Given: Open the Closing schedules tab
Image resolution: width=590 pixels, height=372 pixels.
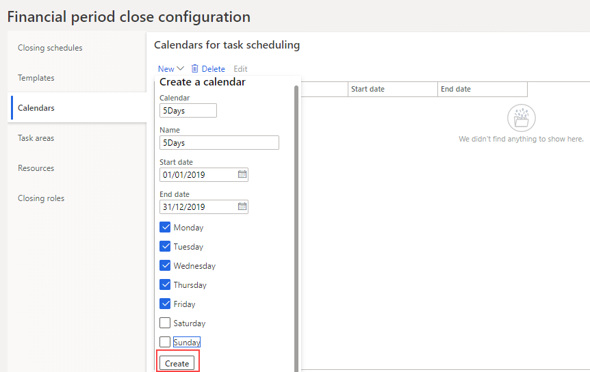Looking at the screenshot, I should (x=50, y=48).
